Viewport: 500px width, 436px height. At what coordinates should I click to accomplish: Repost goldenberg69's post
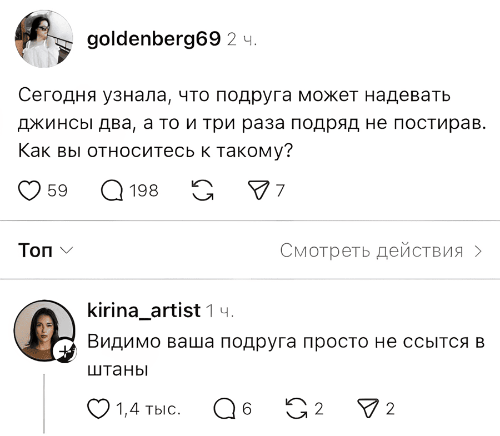pyautogui.click(x=203, y=190)
